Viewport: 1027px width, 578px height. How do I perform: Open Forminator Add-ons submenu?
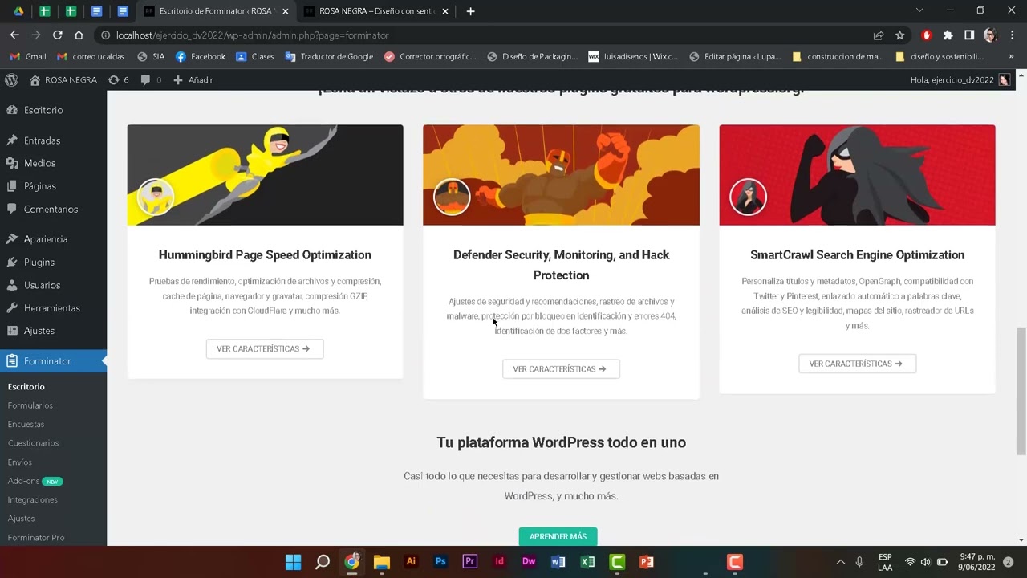(x=35, y=481)
